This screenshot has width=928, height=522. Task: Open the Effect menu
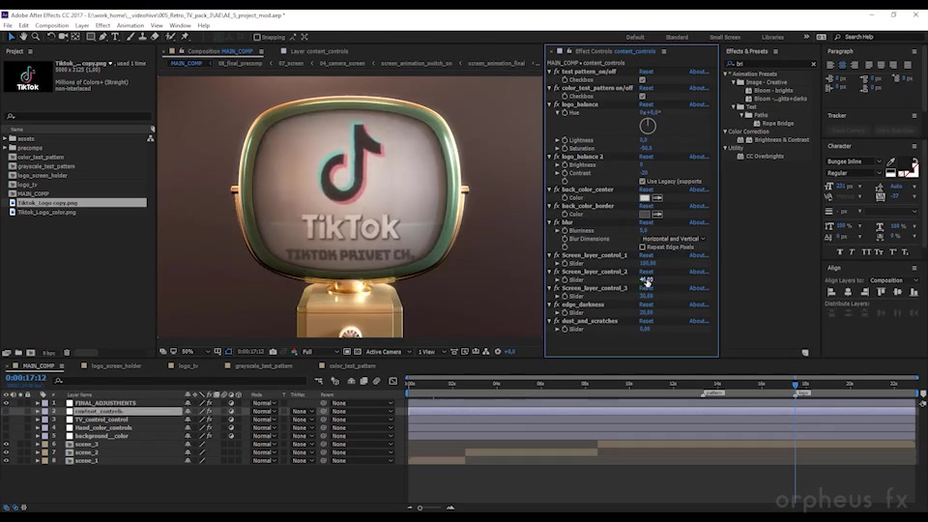click(102, 25)
